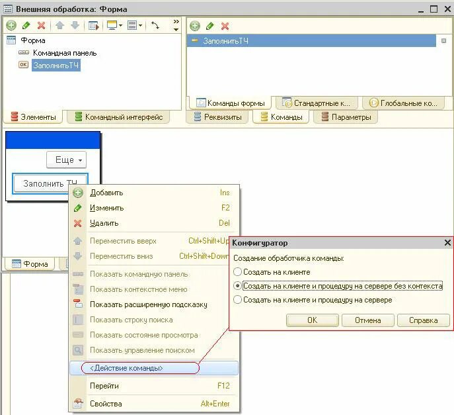Image resolution: width=454 pixels, height=415 pixels.
Task: Choose Показать расширенную подсказку menu item
Action: pyautogui.click(x=155, y=304)
